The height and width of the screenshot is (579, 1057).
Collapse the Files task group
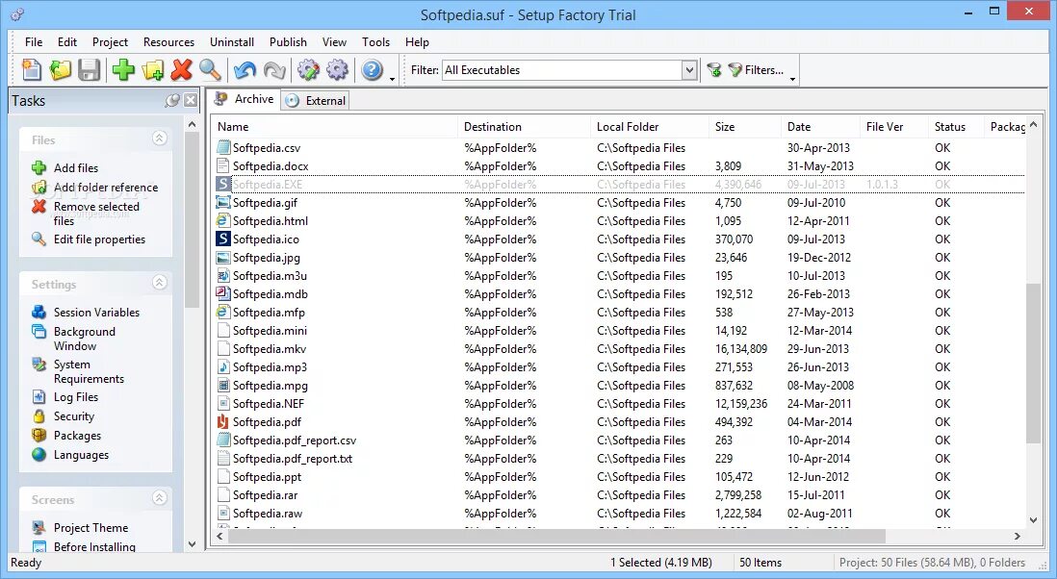click(159, 138)
